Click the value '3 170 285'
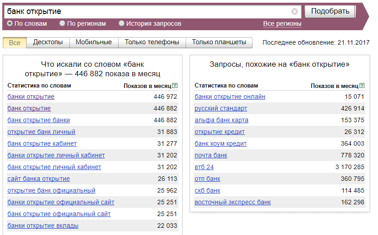Image resolution: width=378 pixels, height=235 pixels. (350, 167)
